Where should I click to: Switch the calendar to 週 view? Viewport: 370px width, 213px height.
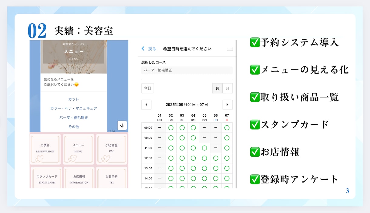click(217, 88)
